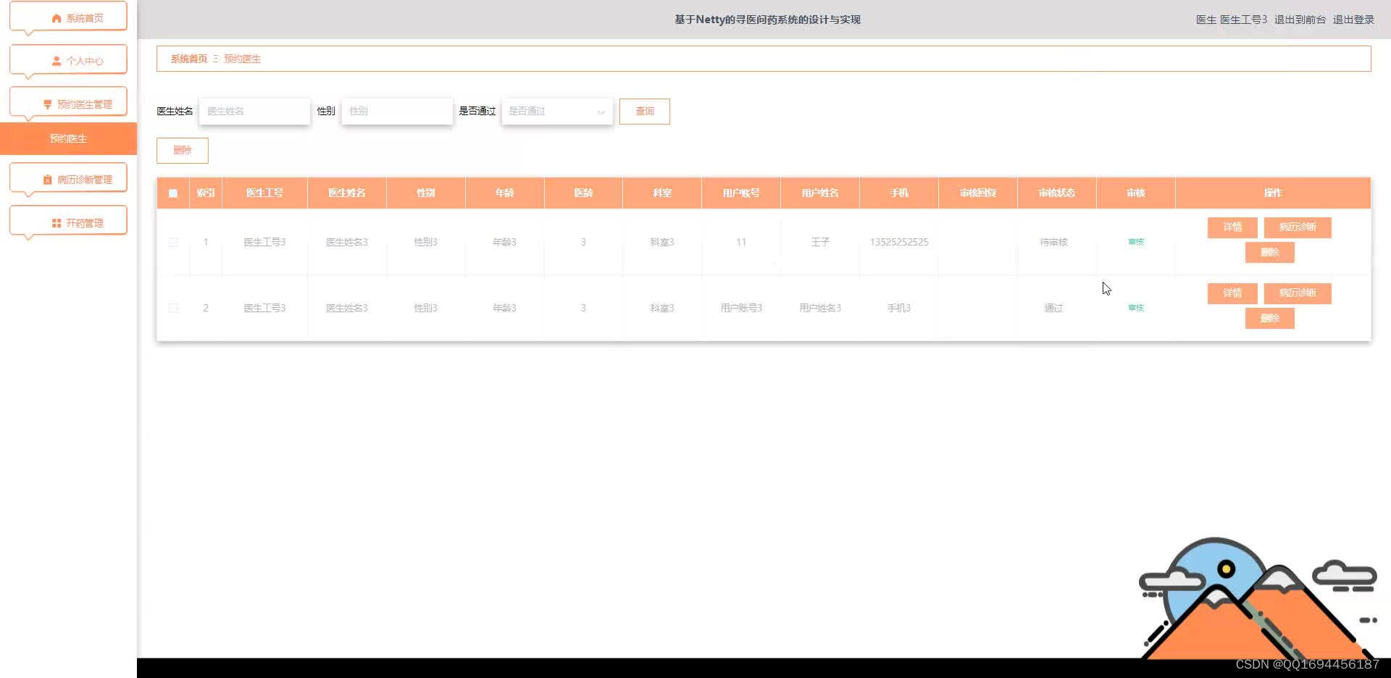
Task: Click the home icon beside 系统首页
Action: coord(57,18)
